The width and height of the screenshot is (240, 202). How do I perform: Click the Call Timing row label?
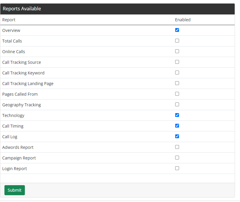(13, 126)
